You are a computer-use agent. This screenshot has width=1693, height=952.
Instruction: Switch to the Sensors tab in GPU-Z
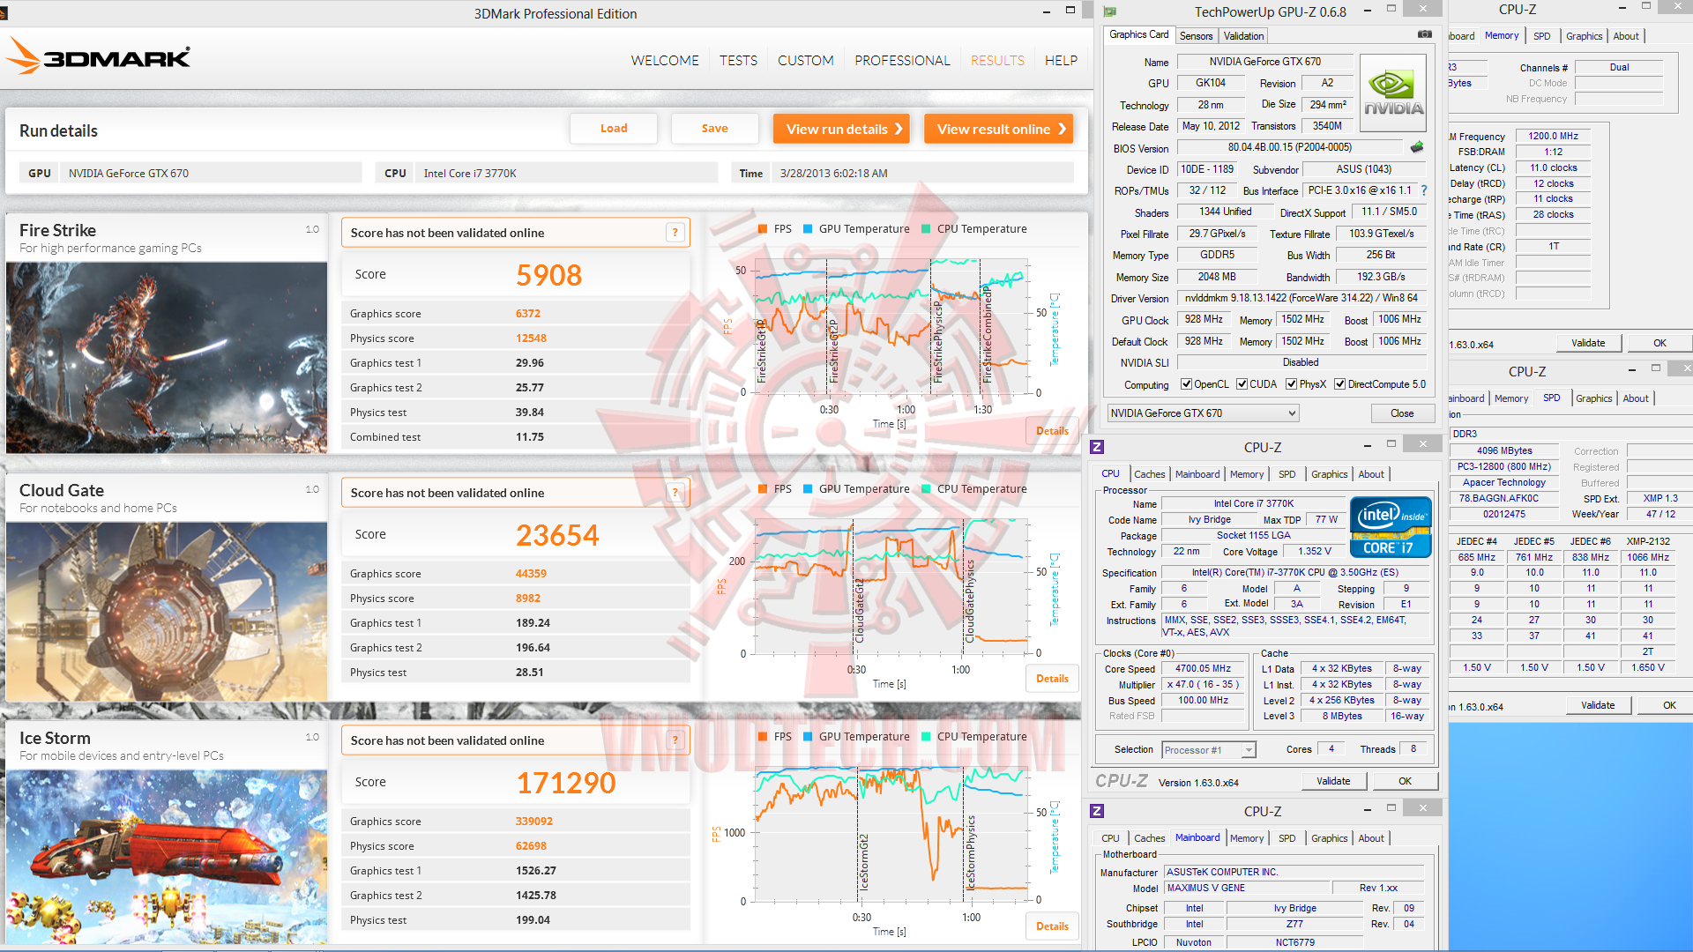tap(1196, 36)
